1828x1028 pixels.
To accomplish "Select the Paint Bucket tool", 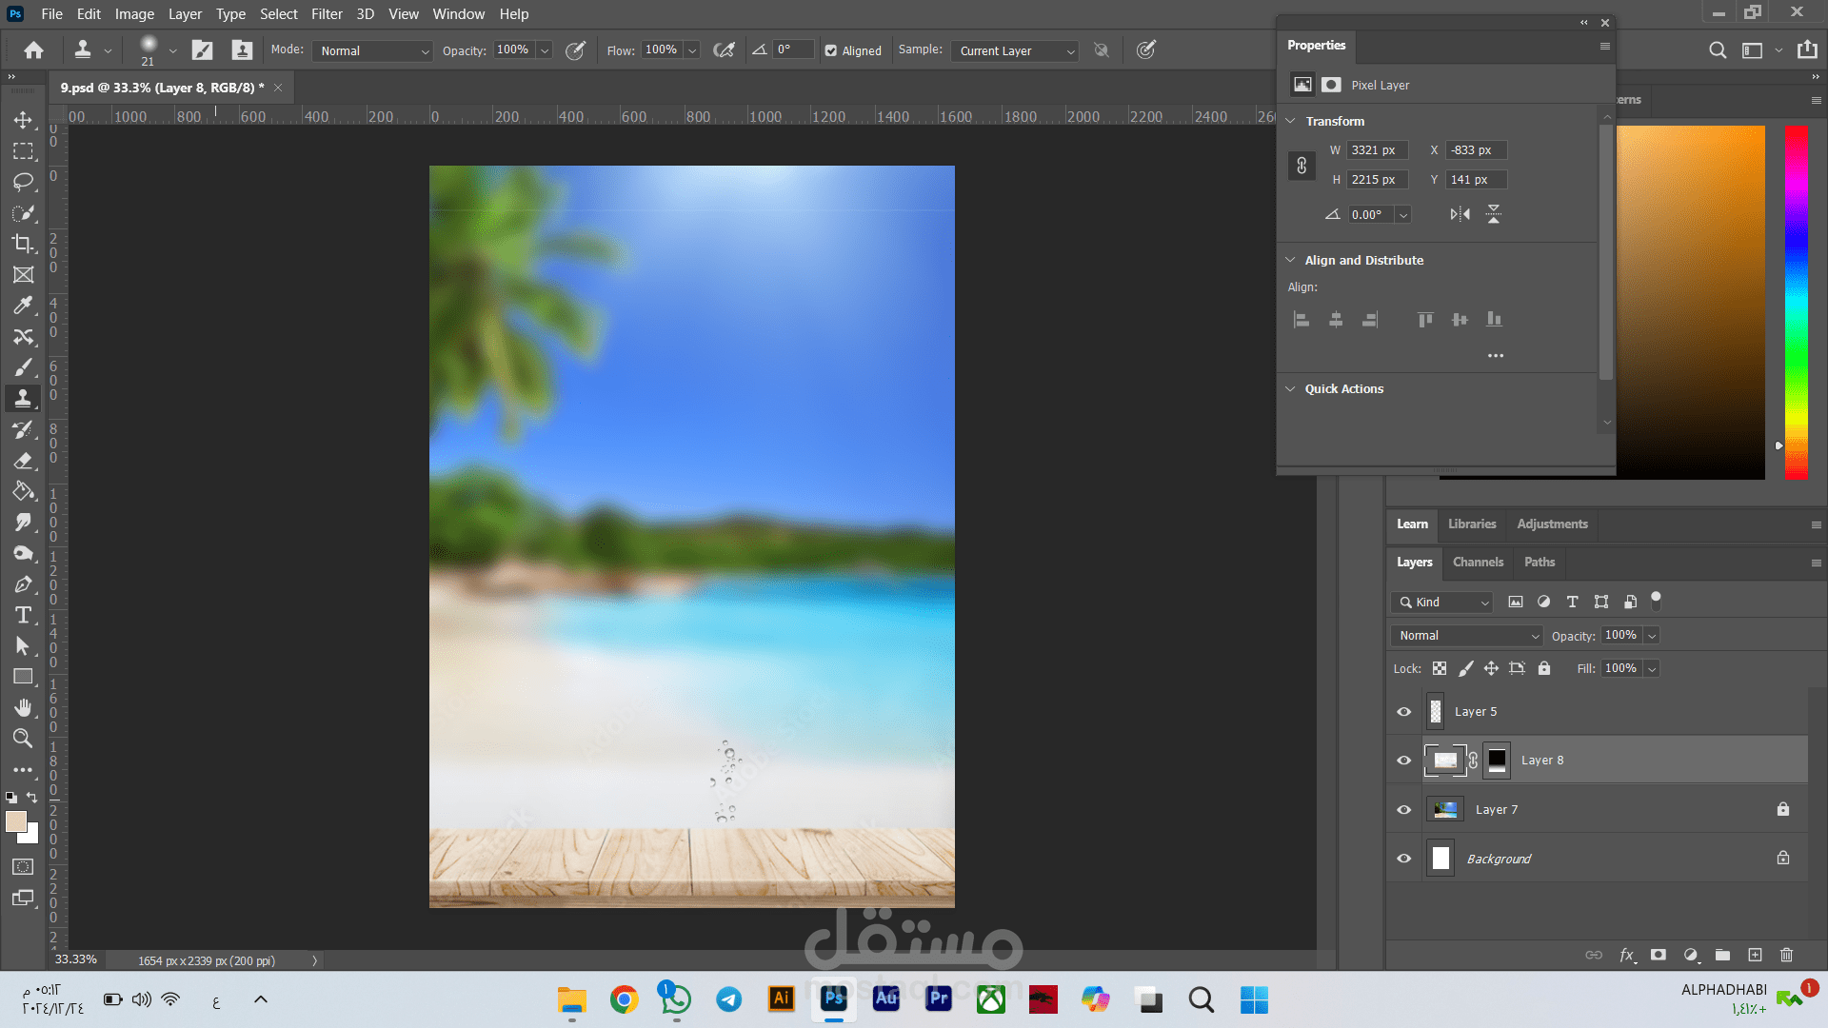I will [23, 491].
